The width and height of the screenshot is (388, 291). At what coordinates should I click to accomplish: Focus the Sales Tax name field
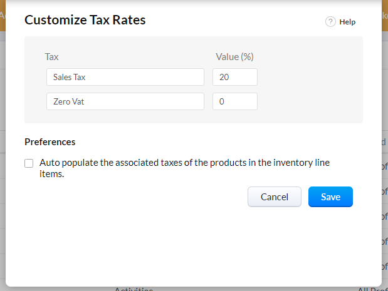coord(125,77)
